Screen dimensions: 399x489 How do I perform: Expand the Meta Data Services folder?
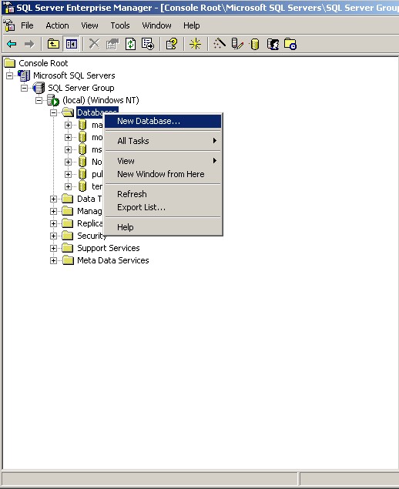(x=54, y=260)
